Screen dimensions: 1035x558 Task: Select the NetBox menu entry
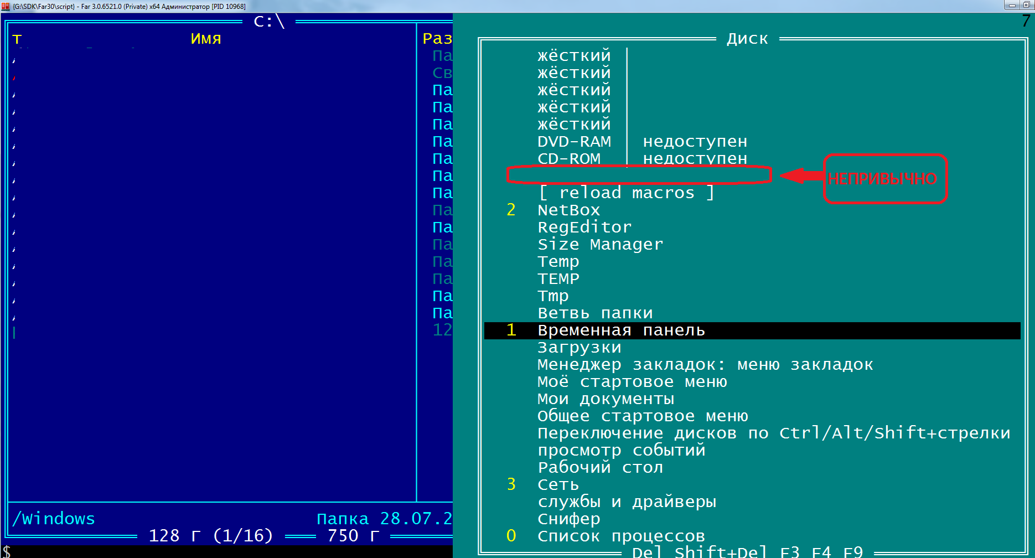[568, 210]
